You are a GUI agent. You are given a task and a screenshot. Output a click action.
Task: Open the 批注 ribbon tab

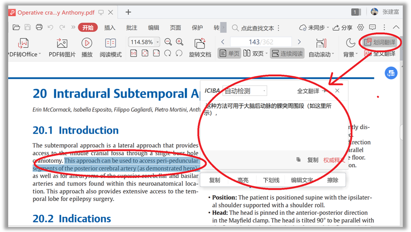coord(132,28)
